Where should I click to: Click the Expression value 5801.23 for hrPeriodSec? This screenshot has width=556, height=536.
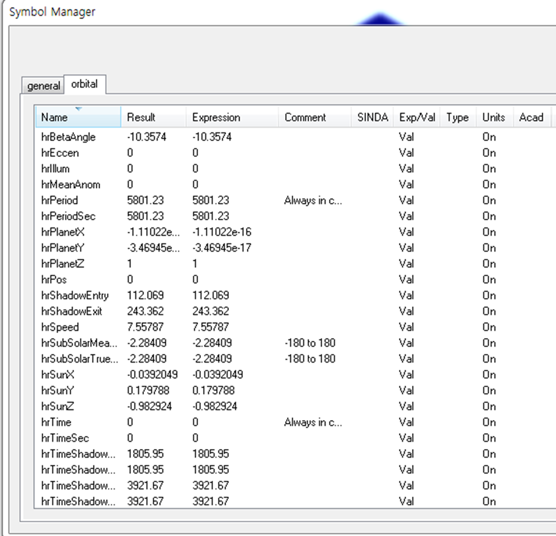tap(211, 216)
